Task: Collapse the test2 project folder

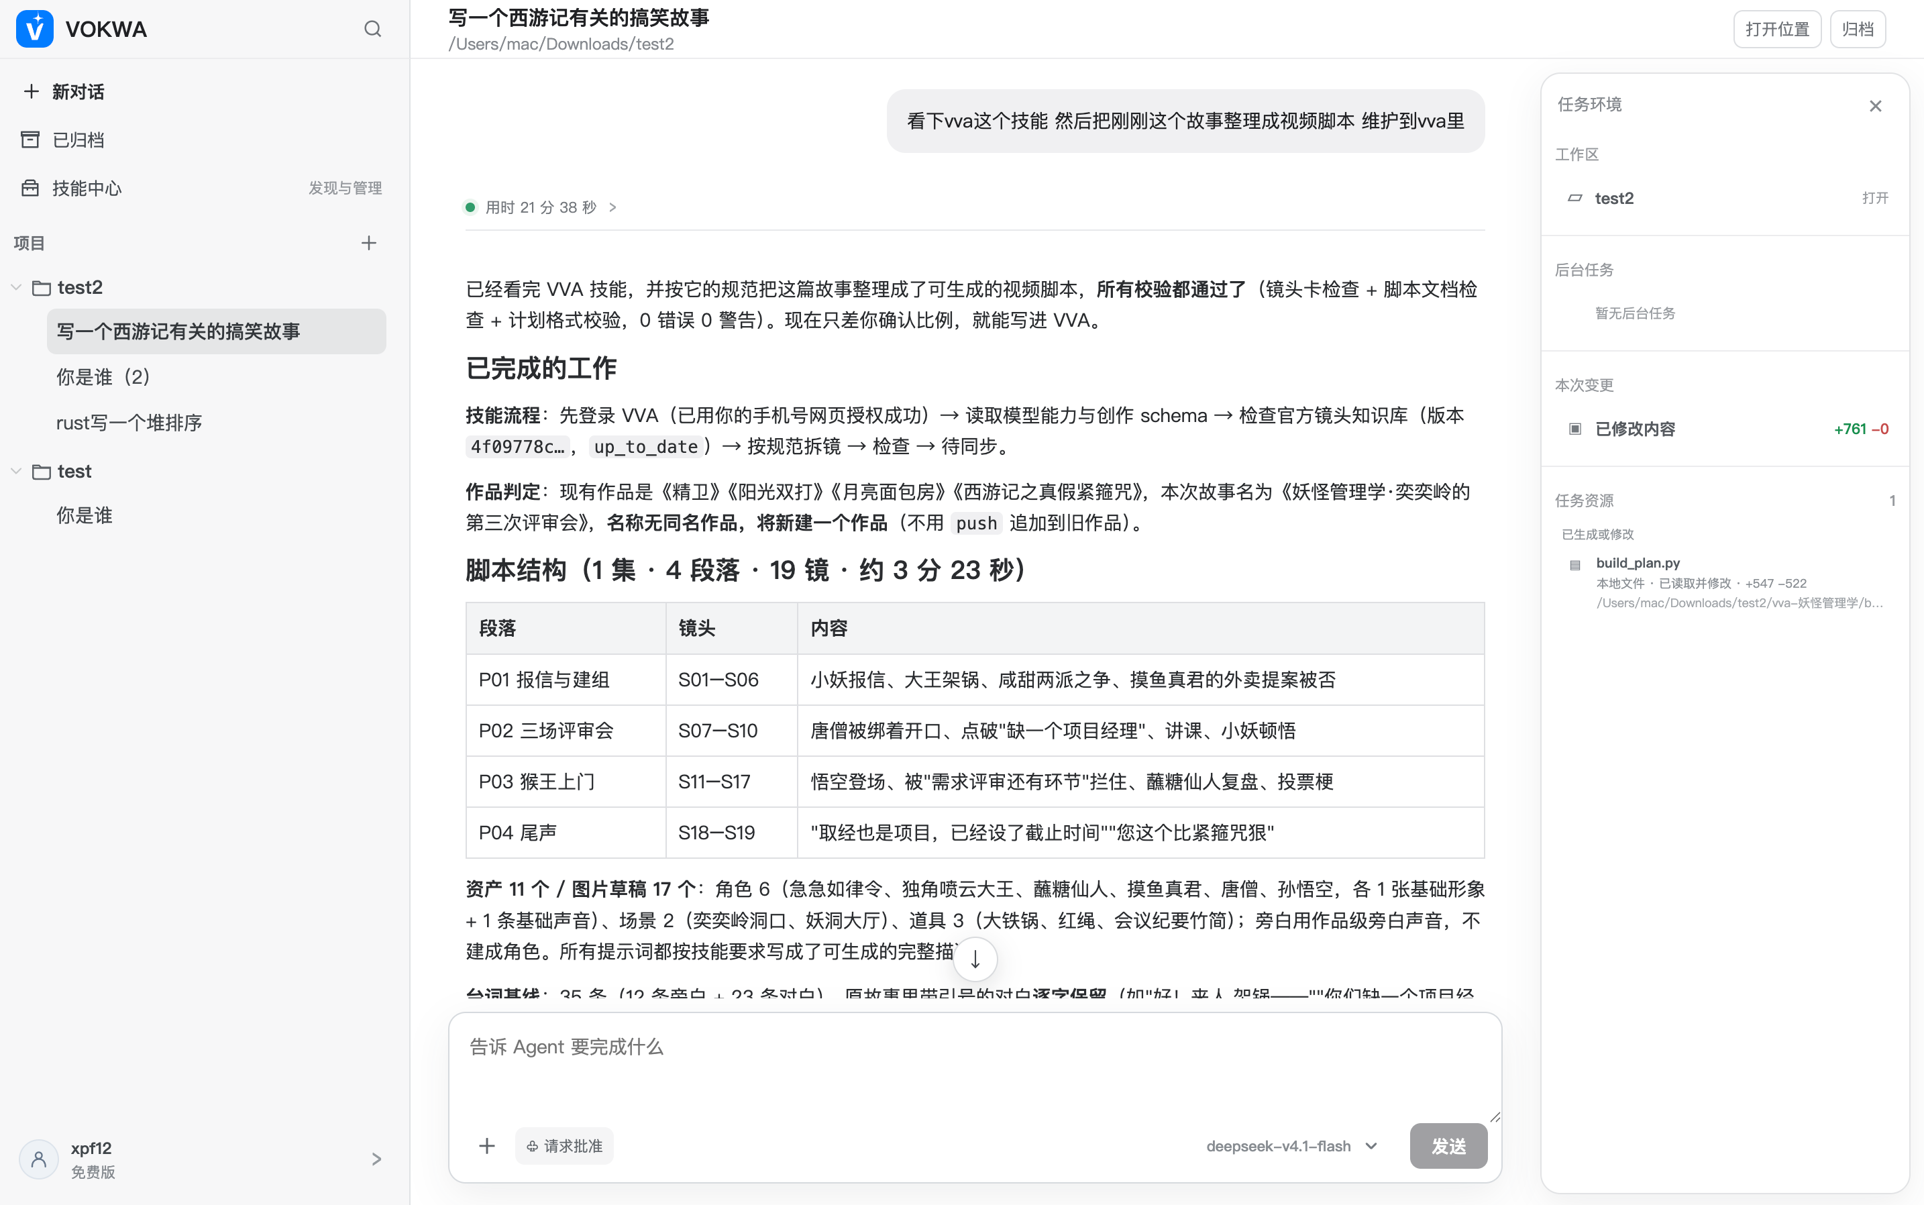Action: point(16,287)
